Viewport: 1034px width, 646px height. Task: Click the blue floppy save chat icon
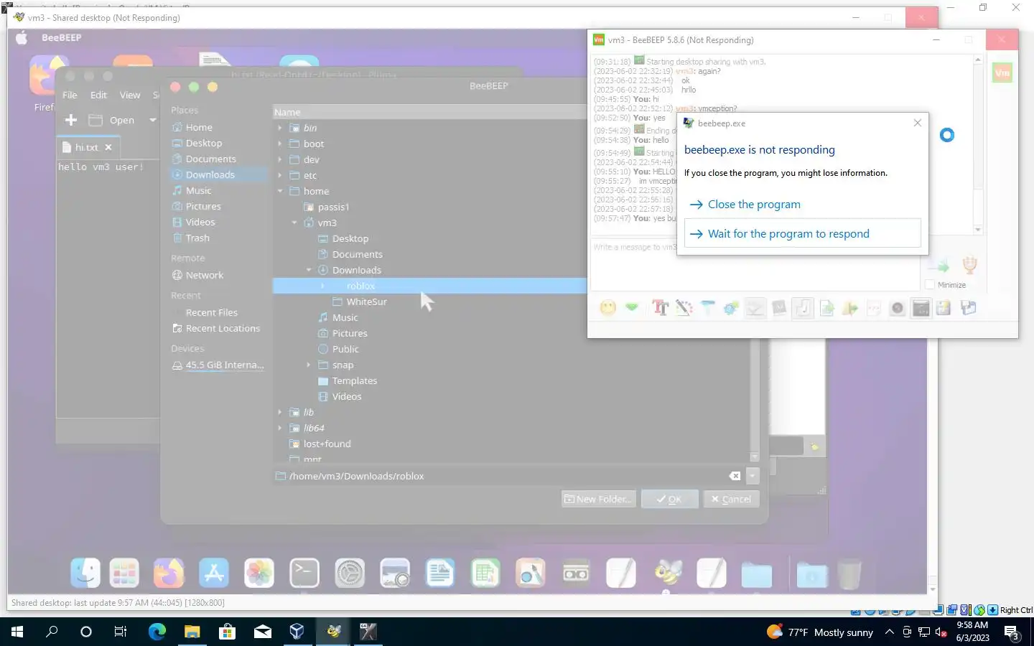pos(968,308)
